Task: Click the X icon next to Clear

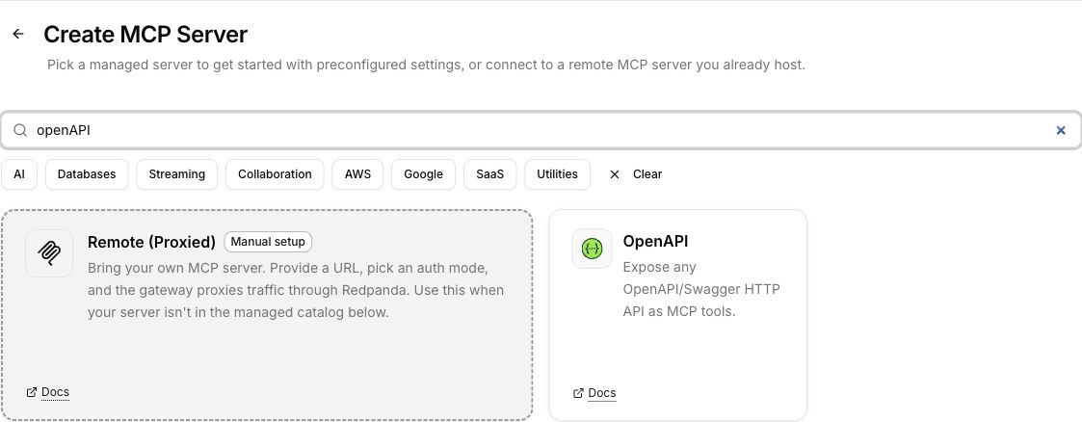Action: point(614,174)
